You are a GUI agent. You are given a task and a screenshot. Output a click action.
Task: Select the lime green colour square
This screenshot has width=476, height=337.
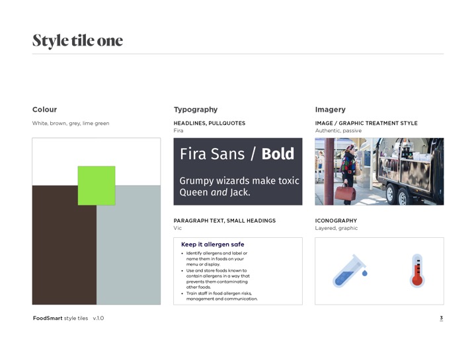(x=97, y=186)
